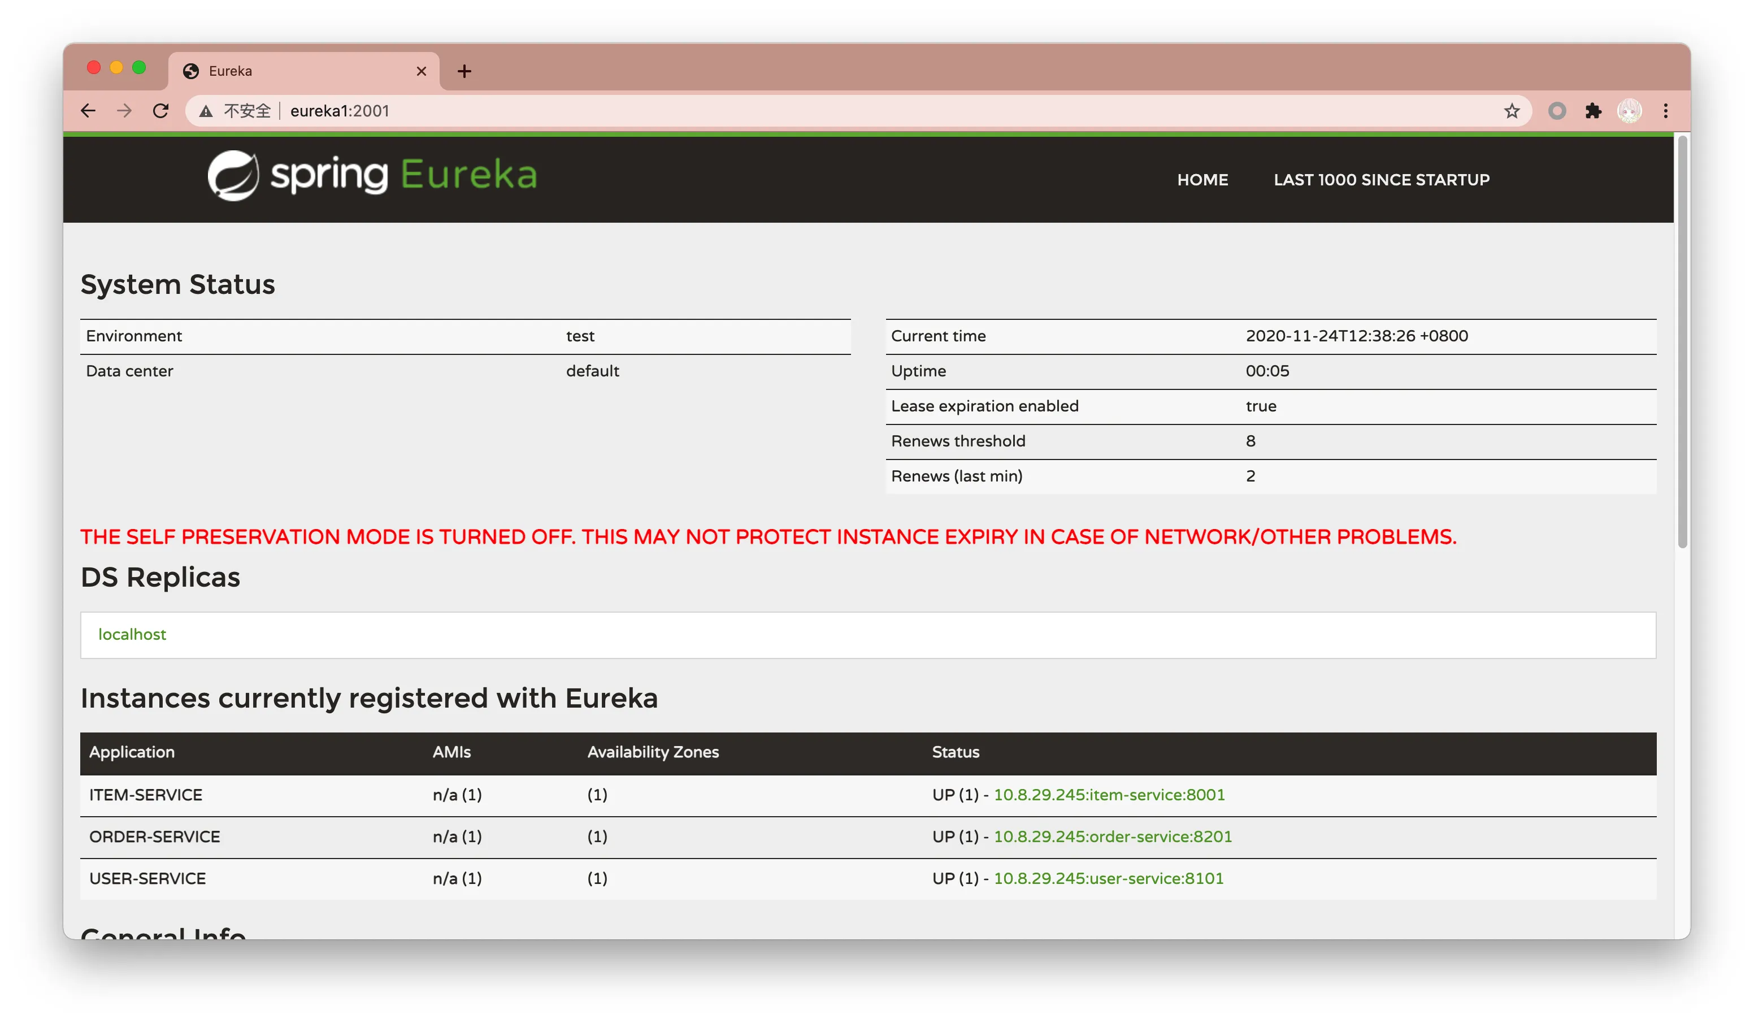Viewport: 1754px width, 1023px height.
Task: Click the Application column header
Action: pyautogui.click(x=132, y=752)
